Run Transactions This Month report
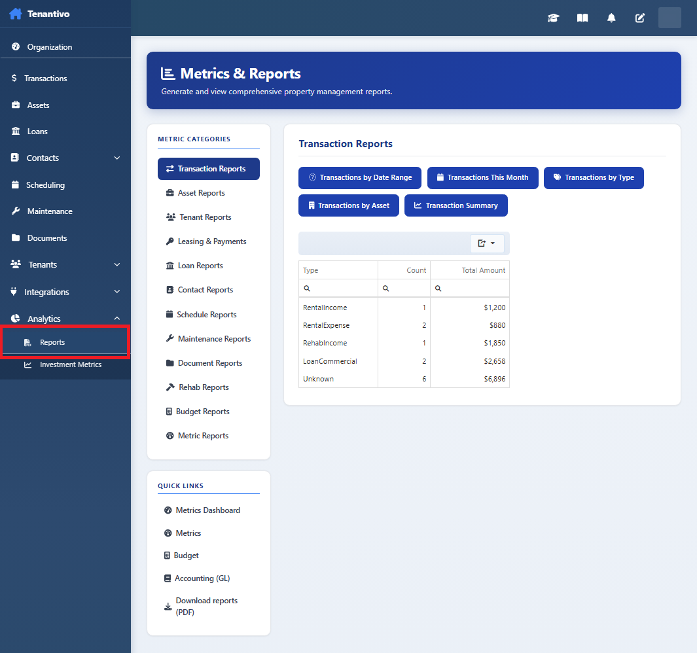 pyautogui.click(x=483, y=178)
